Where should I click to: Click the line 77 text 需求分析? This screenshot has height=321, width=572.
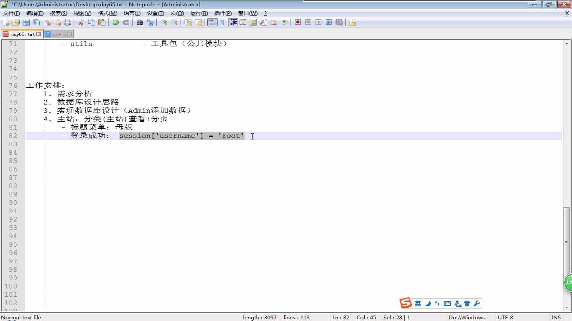[x=74, y=94]
